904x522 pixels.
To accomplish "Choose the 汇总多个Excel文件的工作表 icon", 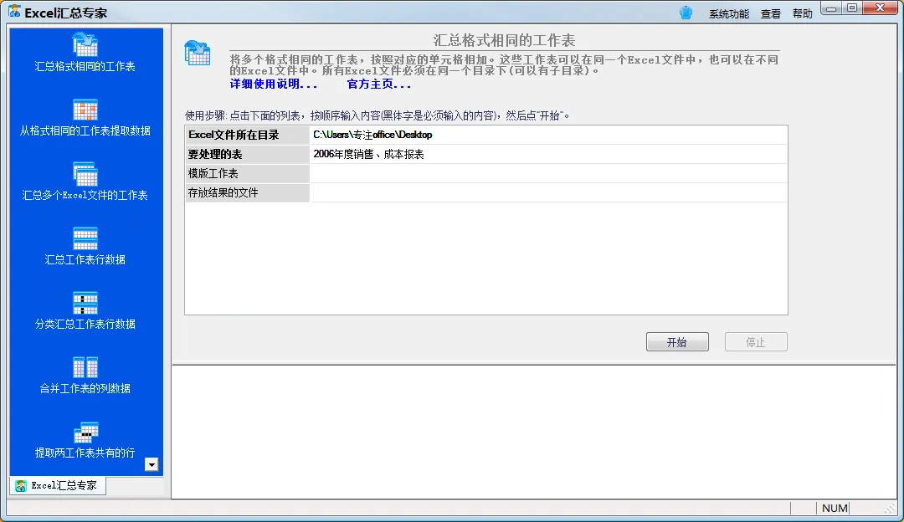I will (x=85, y=174).
